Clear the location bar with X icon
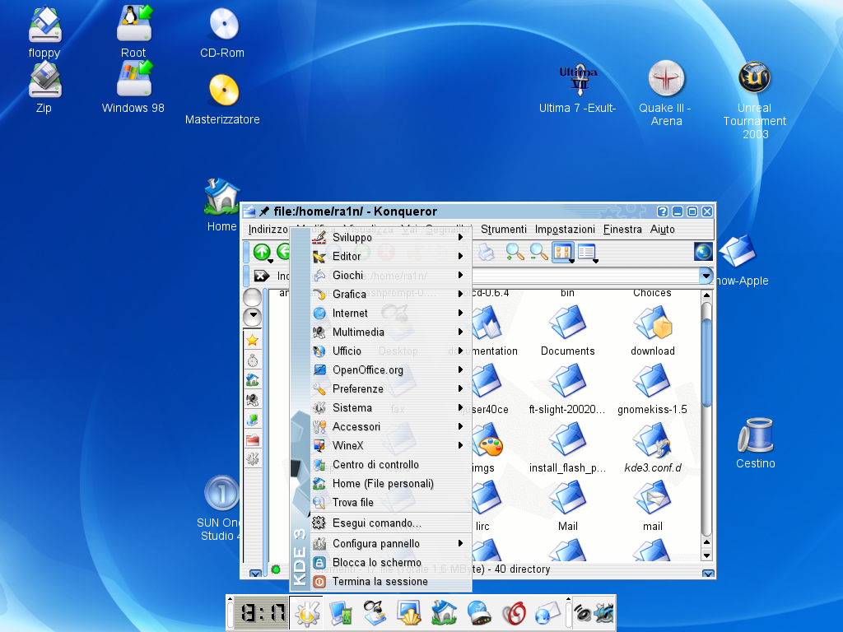The height and width of the screenshot is (632, 843). click(x=262, y=276)
